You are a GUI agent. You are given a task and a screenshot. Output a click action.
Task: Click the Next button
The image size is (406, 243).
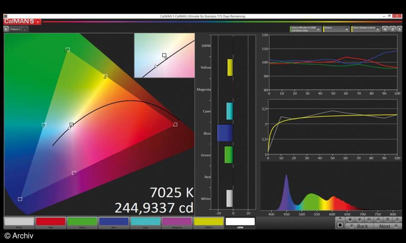(388, 226)
